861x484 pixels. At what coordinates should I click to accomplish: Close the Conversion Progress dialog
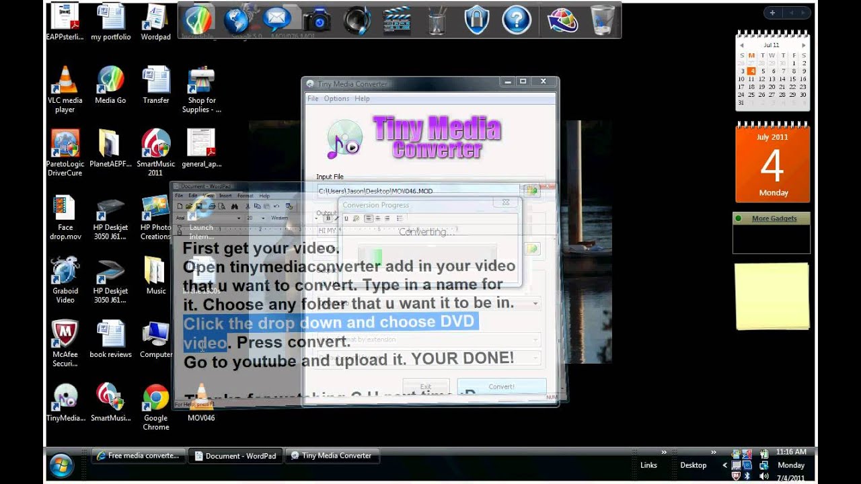506,202
